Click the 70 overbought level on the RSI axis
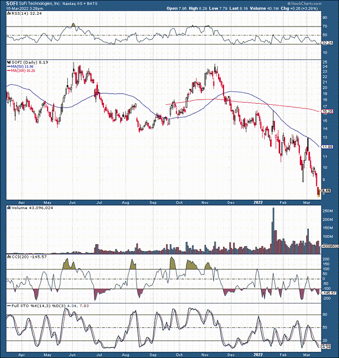 tap(325, 26)
